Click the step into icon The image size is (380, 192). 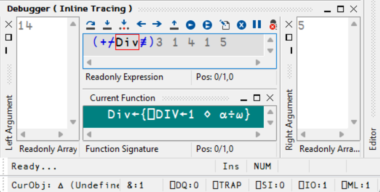tap(107, 25)
